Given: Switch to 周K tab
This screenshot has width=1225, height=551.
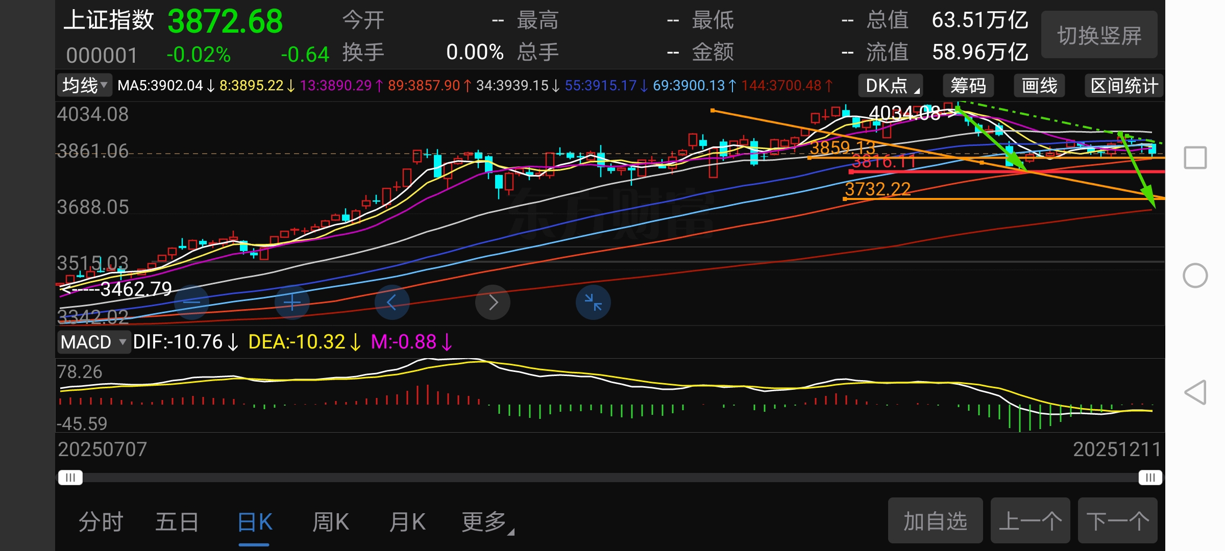Looking at the screenshot, I should [331, 522].
